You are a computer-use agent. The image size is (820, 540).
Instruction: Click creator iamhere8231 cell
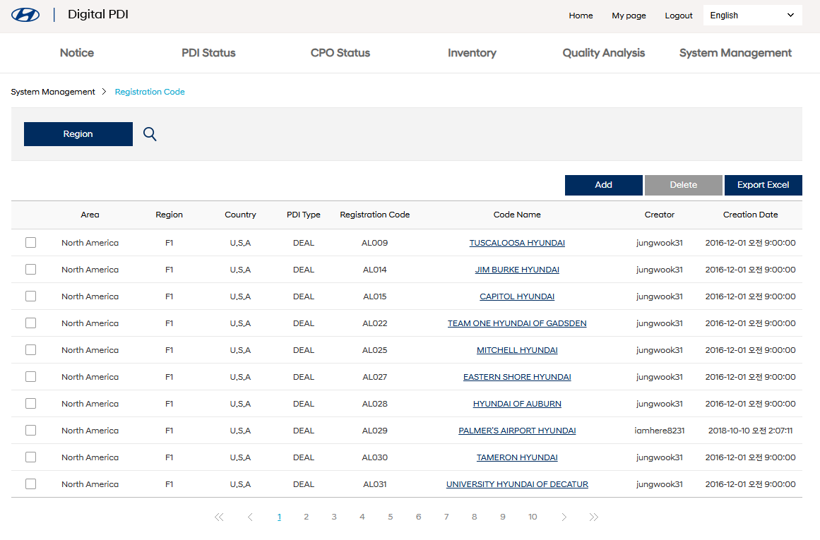pyautogui.click(x=660, y=431)
